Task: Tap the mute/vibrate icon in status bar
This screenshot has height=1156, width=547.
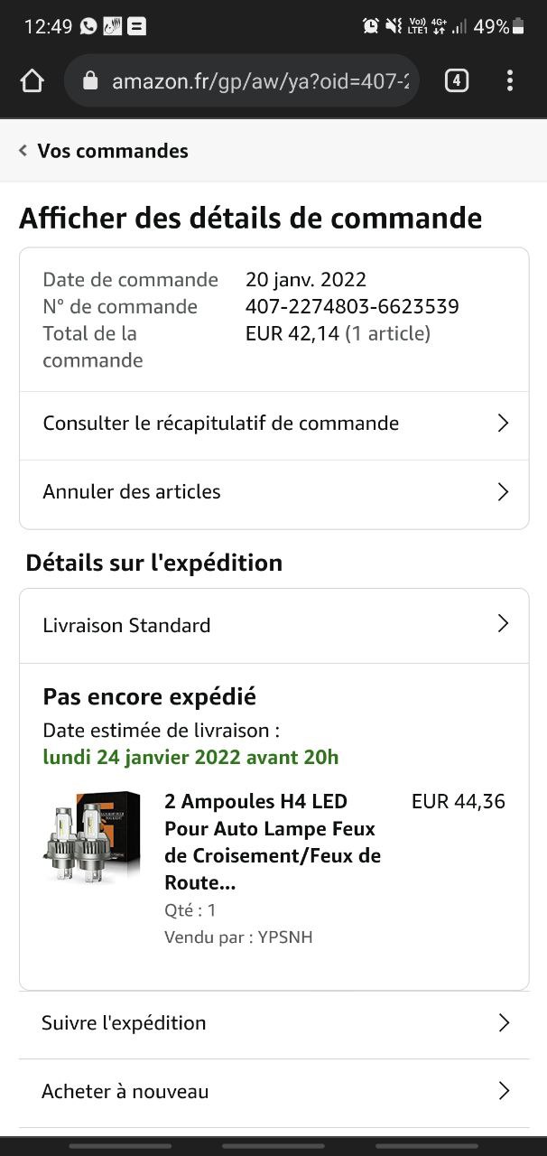Action: 394,26
